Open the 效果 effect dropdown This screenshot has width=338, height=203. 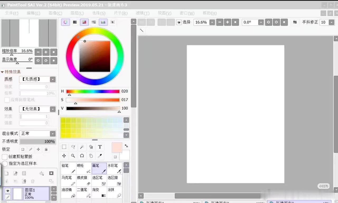pyautogui.click(x=53, y=109)
